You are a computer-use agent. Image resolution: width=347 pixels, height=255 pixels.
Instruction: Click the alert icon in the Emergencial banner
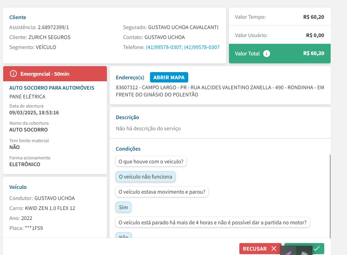(x=13, y=74)
